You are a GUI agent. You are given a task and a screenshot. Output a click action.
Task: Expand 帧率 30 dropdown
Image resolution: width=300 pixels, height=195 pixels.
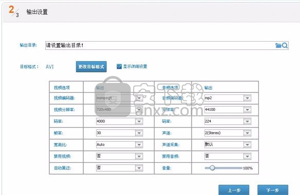[x=139, y=133]
